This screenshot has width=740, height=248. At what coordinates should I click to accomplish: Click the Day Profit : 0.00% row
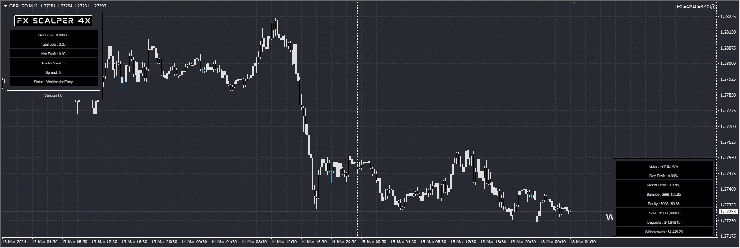click(x=664, y=176)
